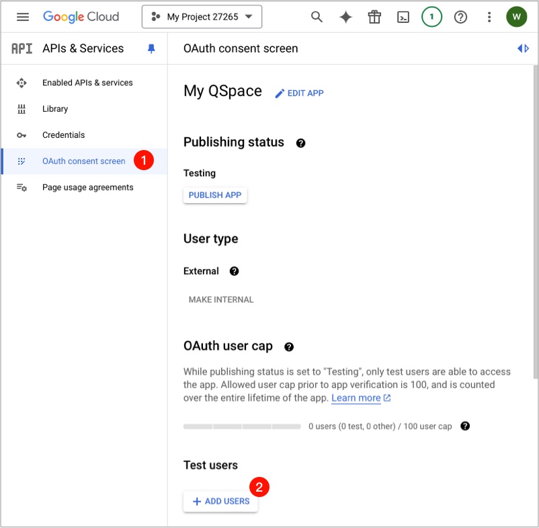Image resolution: width=539 pixels, height=528 pixels.
Task: Unpin APIs & Services pin icon
Action: click(151, 48)
